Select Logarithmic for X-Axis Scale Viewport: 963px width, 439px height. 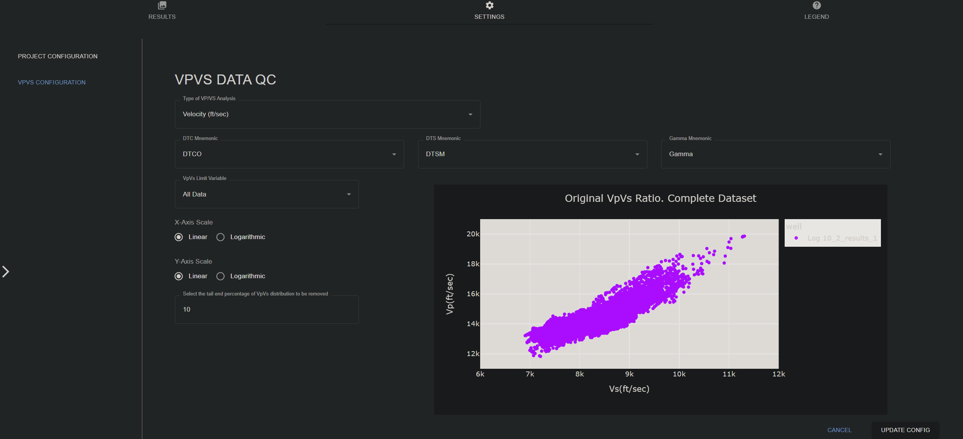pyautogui.click(x=221, y=237)
